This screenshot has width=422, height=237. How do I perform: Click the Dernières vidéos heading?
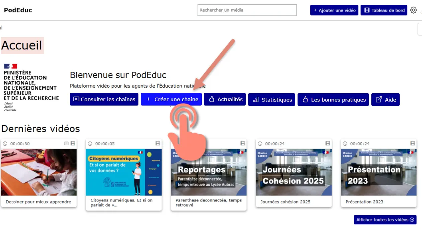(41, 128)
